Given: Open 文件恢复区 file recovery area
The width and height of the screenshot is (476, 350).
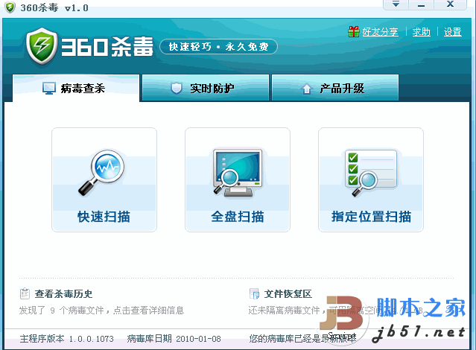Looking at the screenshot, I should pyautogui.click(x=288, y=294).
